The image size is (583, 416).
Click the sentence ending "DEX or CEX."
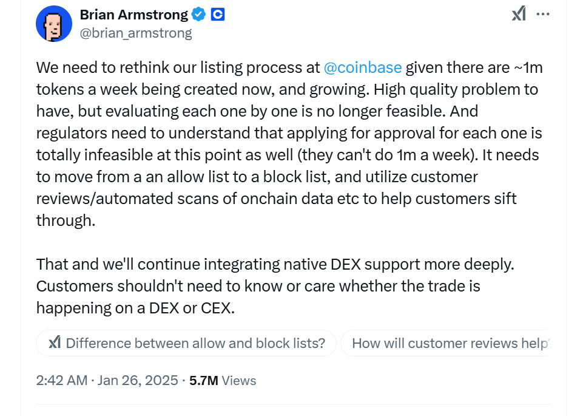(182, 308)
